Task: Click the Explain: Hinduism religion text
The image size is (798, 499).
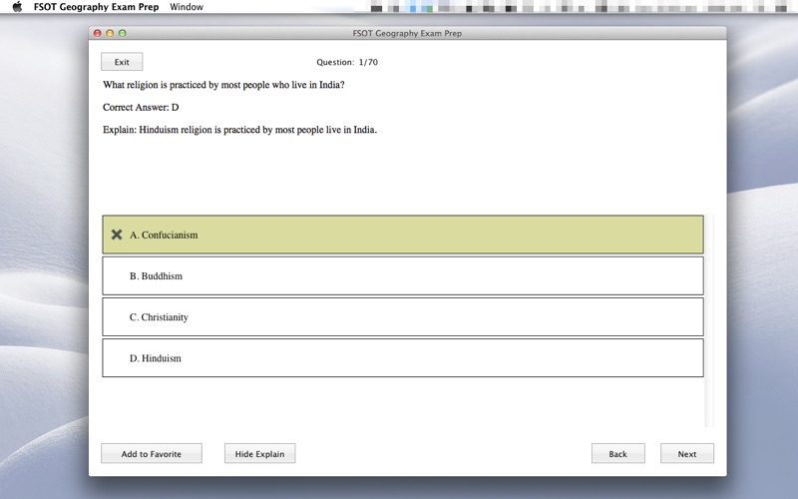Action: point(239,130)
